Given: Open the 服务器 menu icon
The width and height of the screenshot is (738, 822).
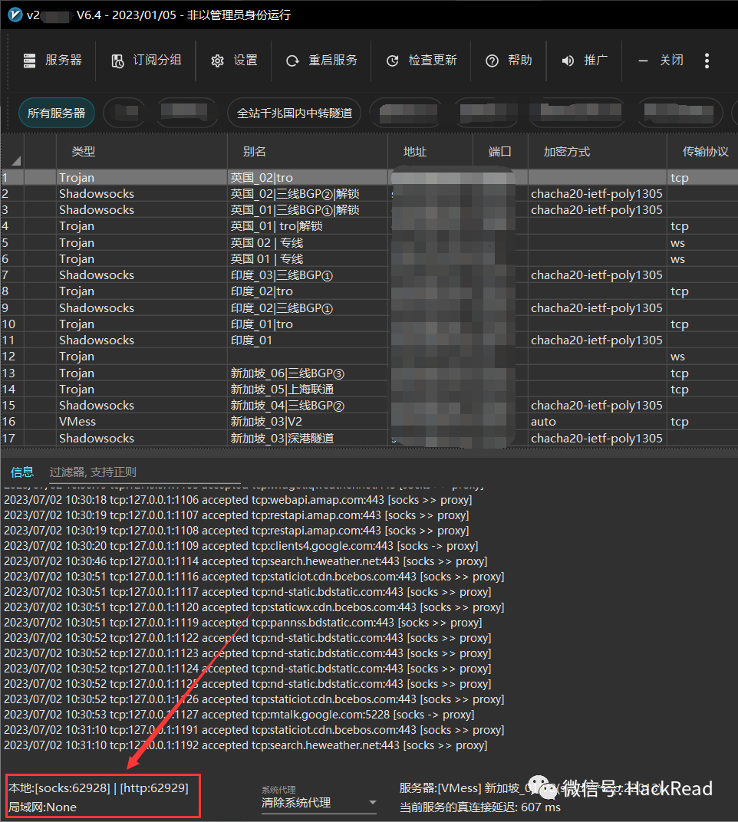Looking at the screenshot, I should click(x=29, y=61).
